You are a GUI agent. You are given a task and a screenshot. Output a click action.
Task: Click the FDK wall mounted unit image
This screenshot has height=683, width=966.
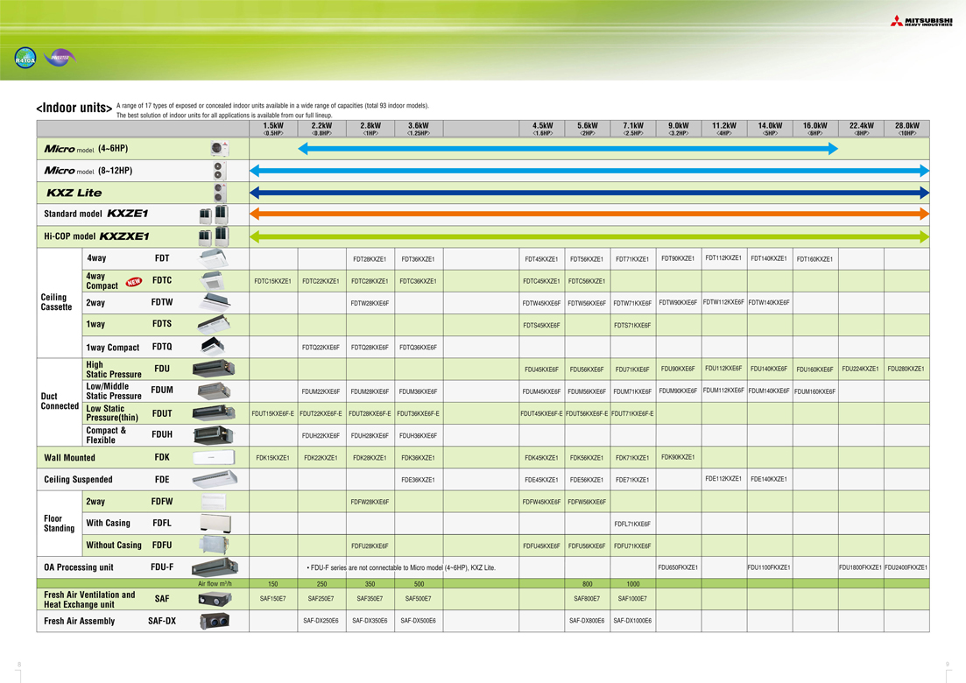pyautogui.click(x=214, y=457)
